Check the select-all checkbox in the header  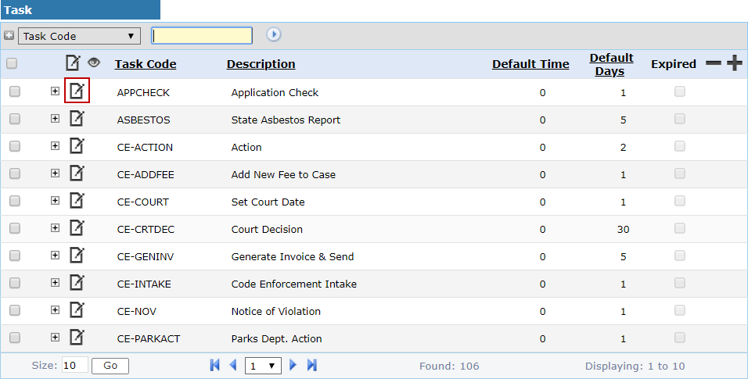pyautogui.click(x=12, y=63)
